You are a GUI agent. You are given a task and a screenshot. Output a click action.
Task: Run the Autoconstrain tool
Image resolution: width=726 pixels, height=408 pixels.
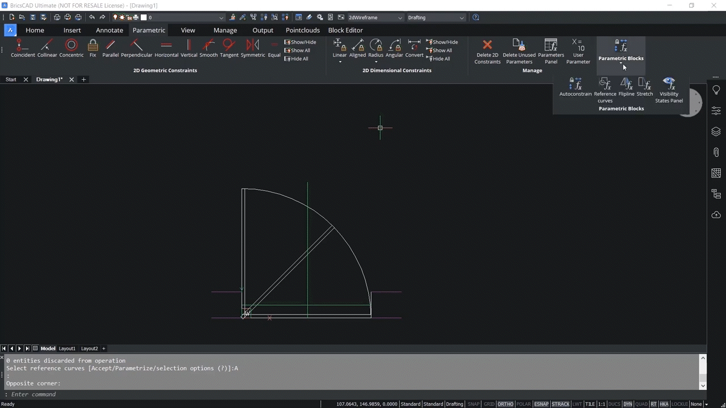tap(575, 87)
